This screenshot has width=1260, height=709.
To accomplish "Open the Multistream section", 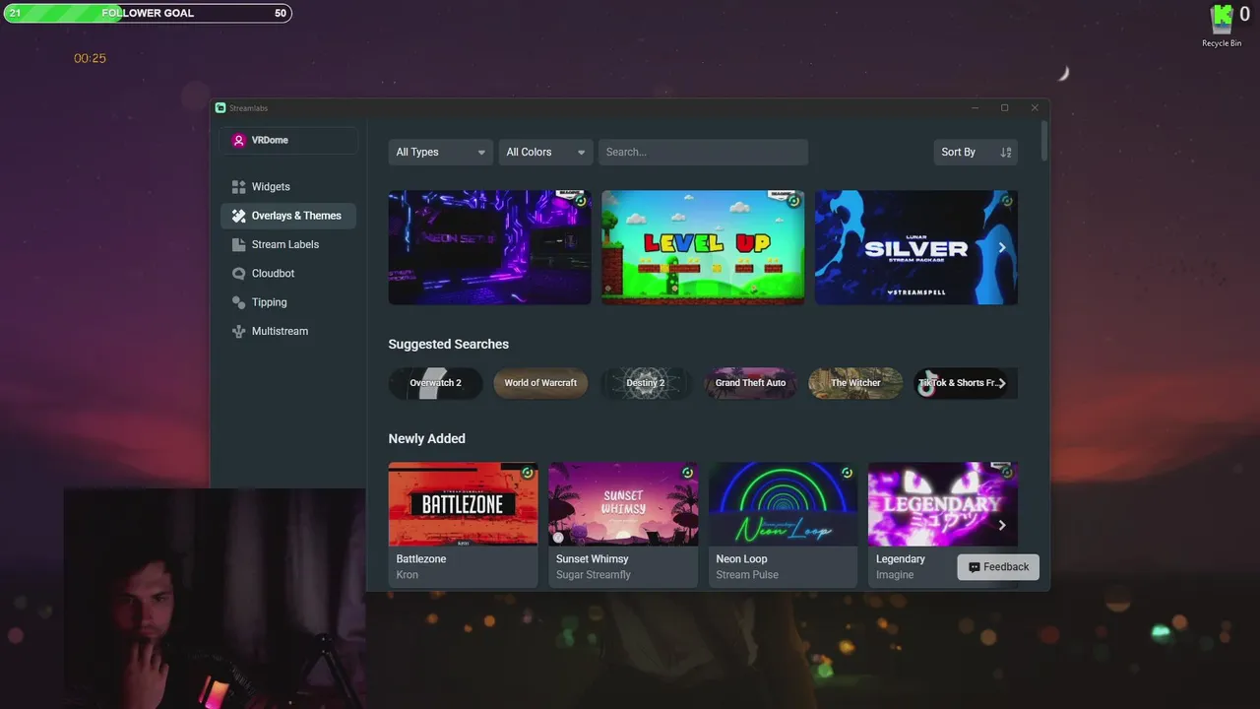I will click(x=287, y=331).
